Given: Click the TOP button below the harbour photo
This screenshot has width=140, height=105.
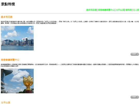Looking at the screenshot, I should click(135, 54).
